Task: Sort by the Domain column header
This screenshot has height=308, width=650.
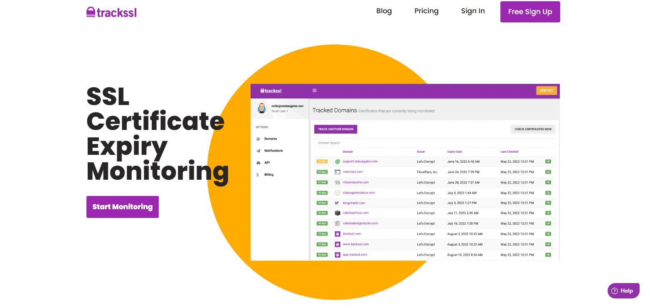Action: pyautogui.click(x=348, y=152)
